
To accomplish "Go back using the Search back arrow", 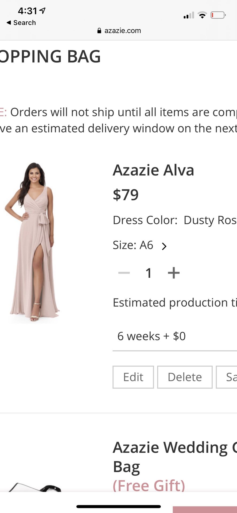I will point(20,22).
